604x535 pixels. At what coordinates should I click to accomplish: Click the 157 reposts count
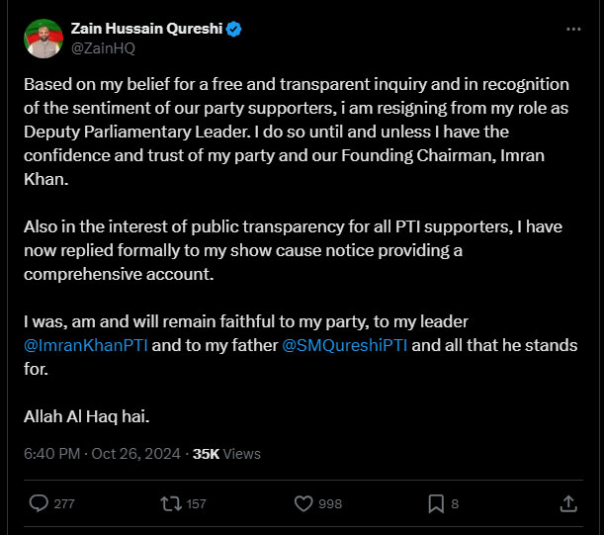[196, 504]
